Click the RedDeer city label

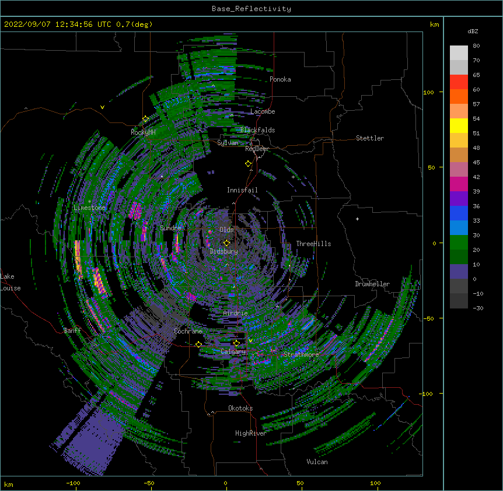(257, 149)
